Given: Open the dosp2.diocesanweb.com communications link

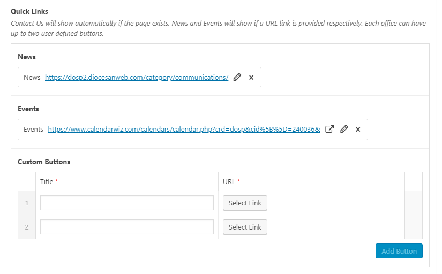Looking at the screenshot, I should pyautogui.click(x=137, y=77).
